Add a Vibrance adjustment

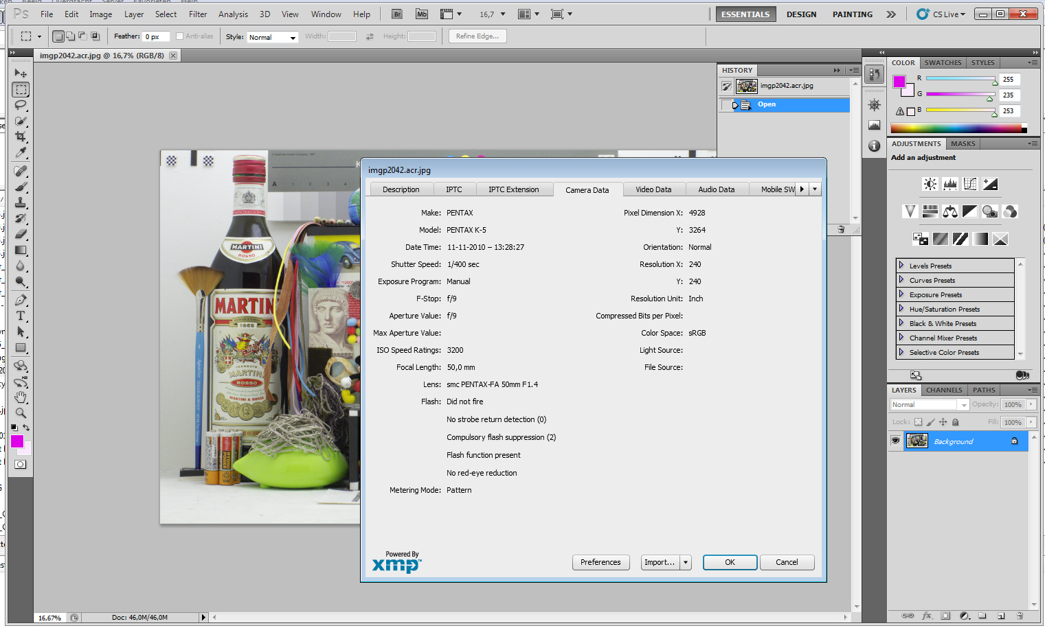[910, 211]
